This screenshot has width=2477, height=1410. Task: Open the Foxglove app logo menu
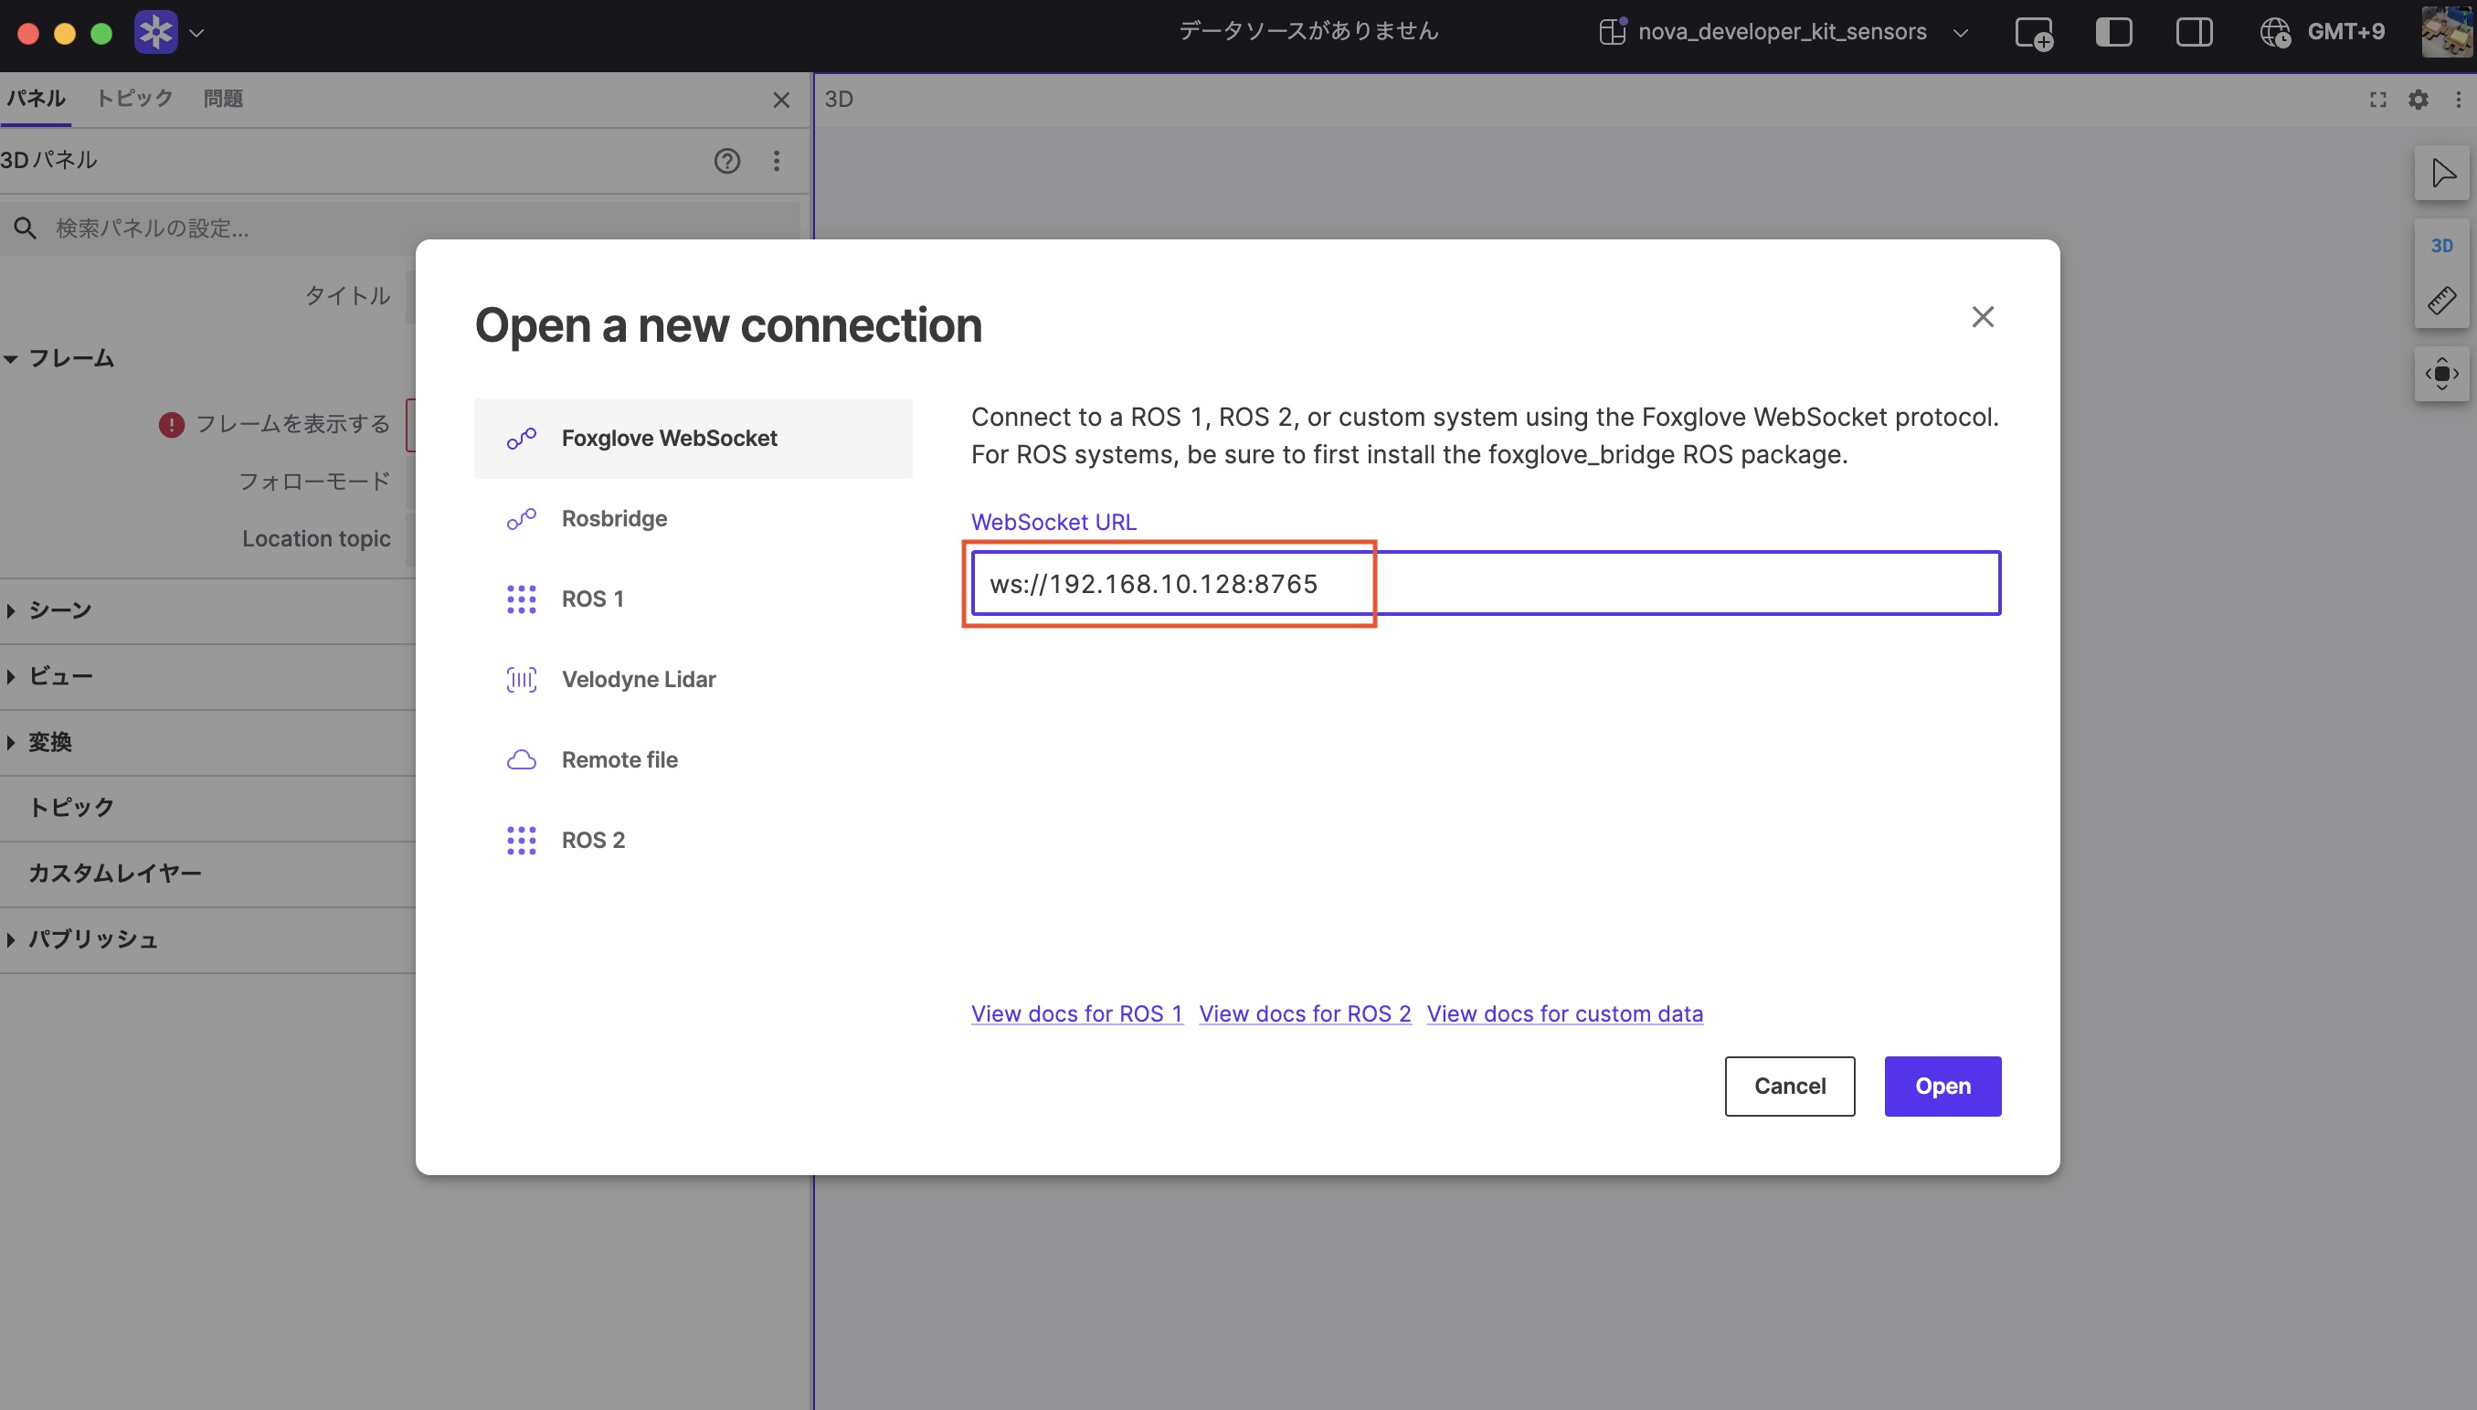(156, 32)
